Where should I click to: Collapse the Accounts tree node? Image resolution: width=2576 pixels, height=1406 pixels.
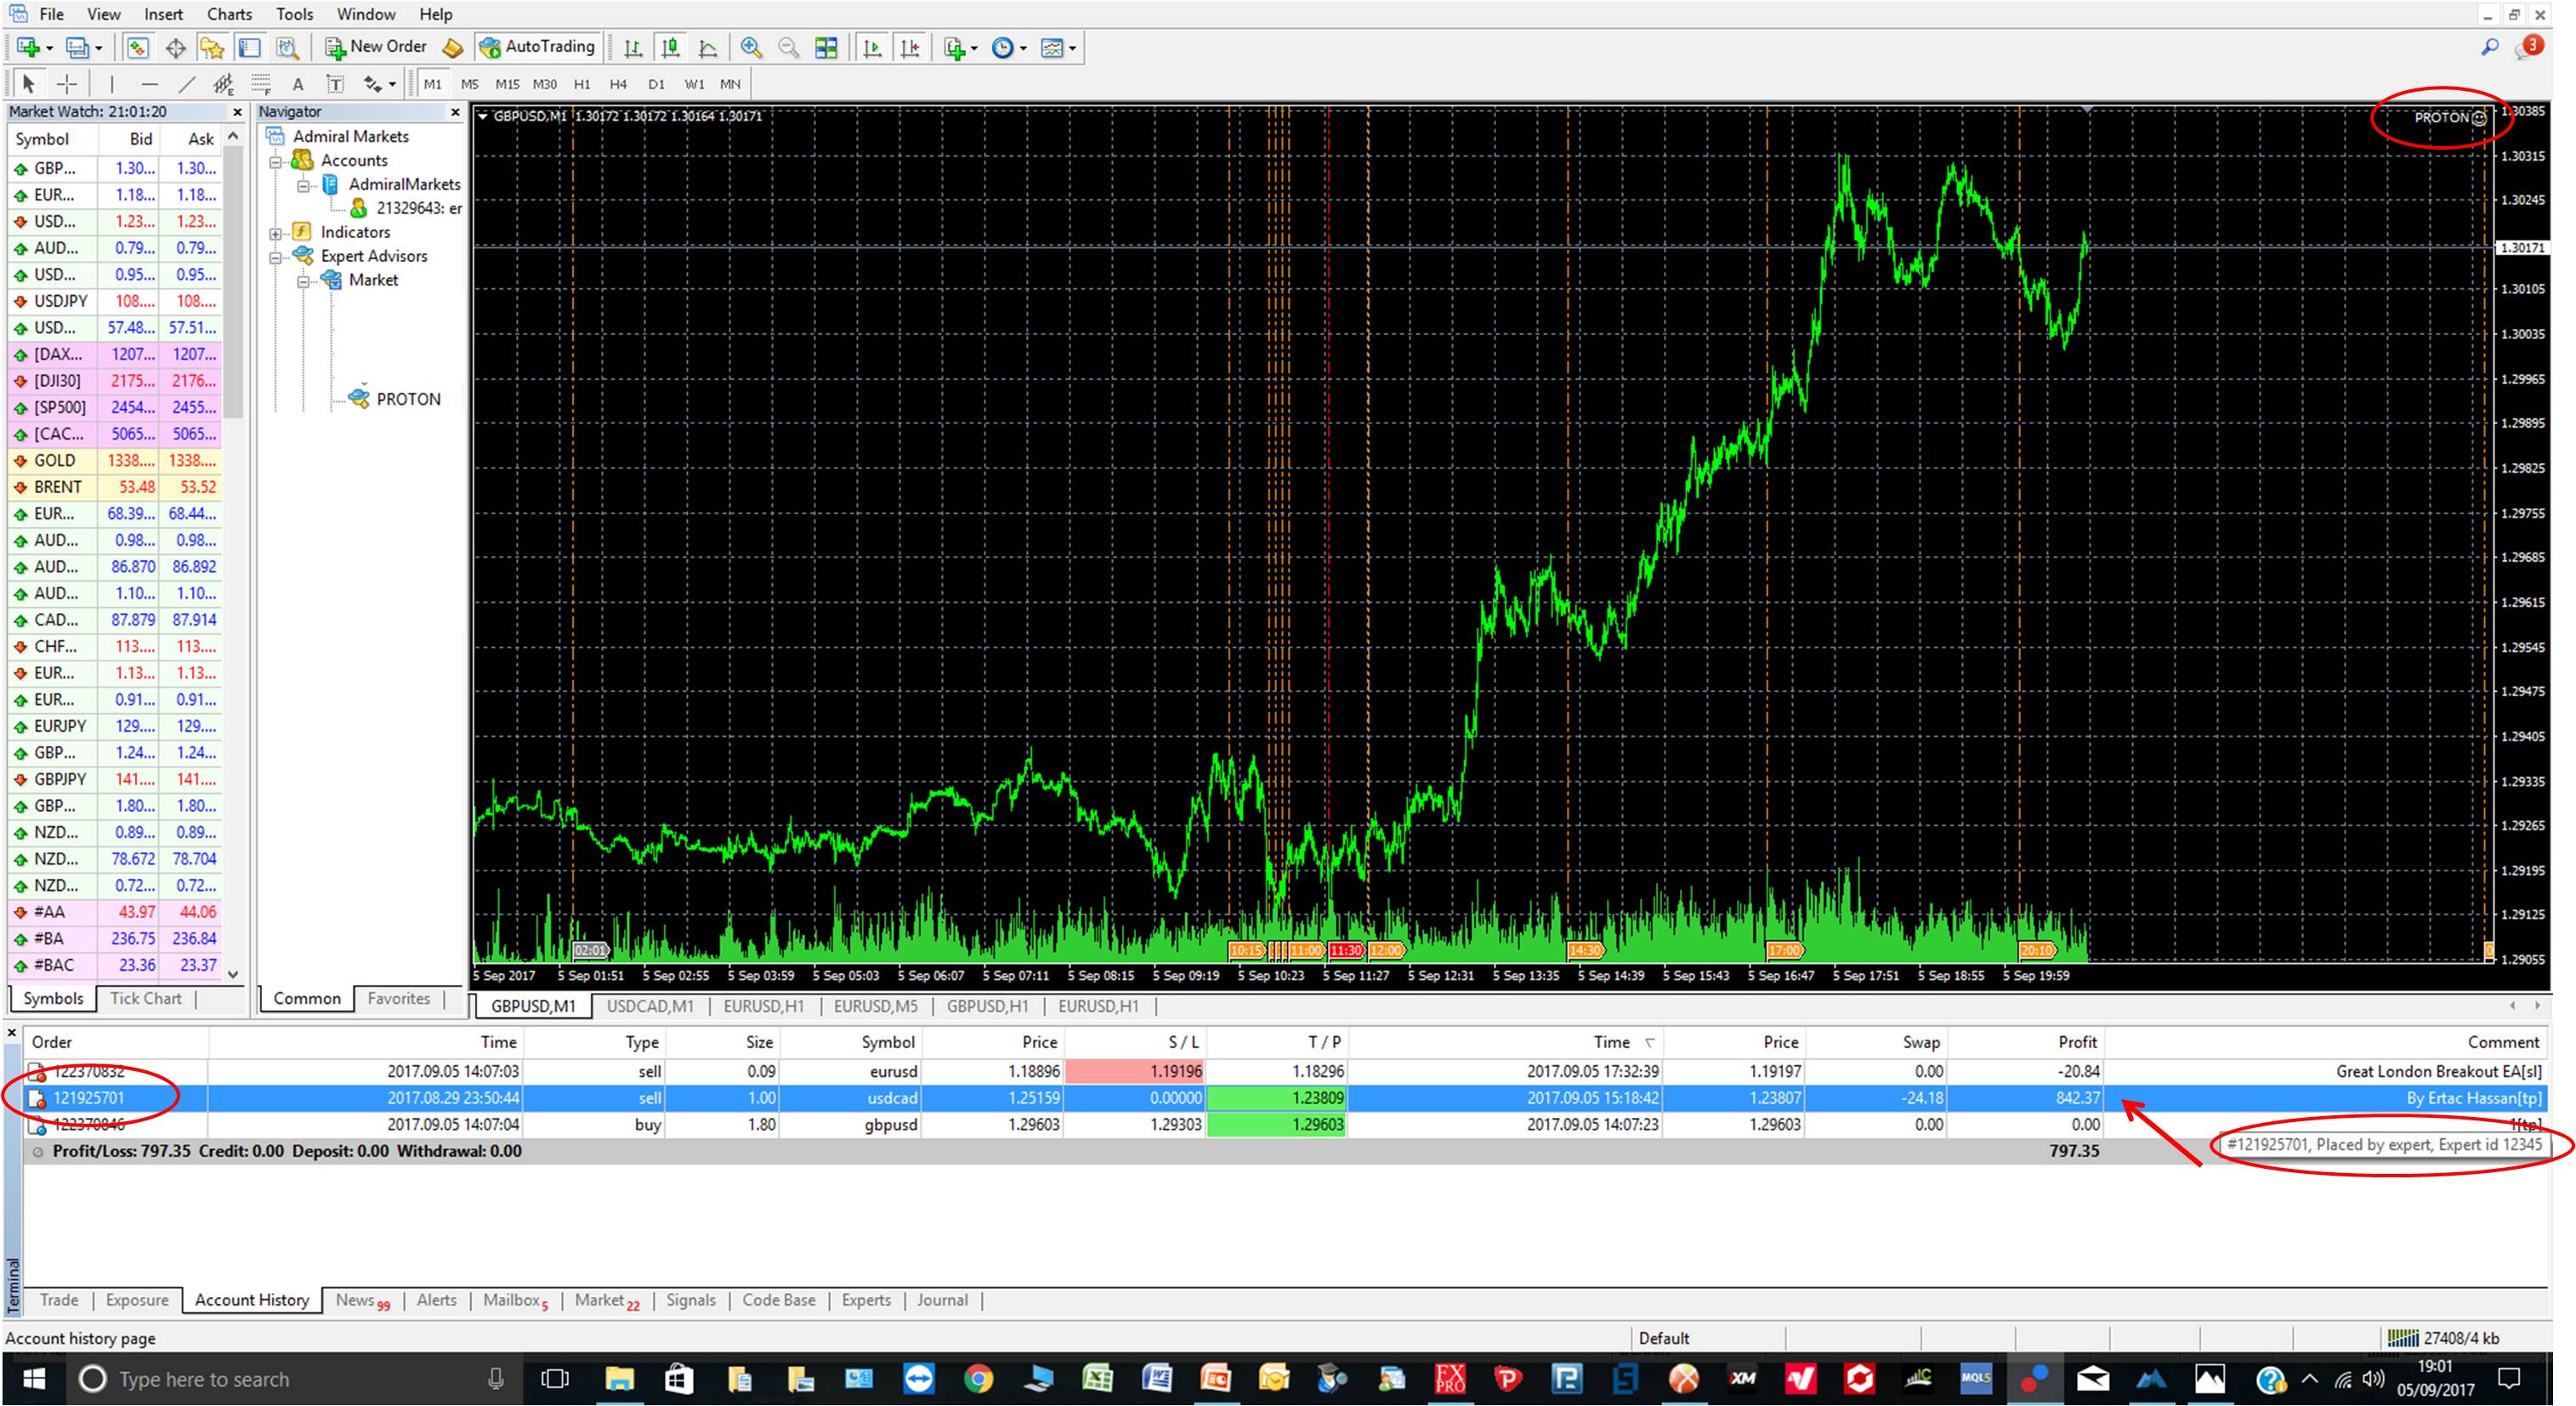[275, 161]
